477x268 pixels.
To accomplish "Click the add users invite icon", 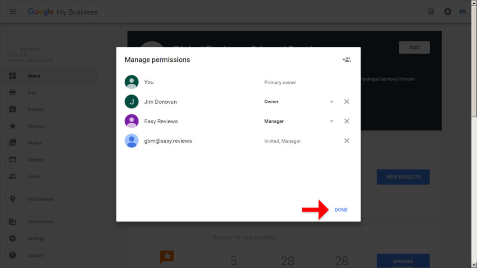I will [347, 60].
